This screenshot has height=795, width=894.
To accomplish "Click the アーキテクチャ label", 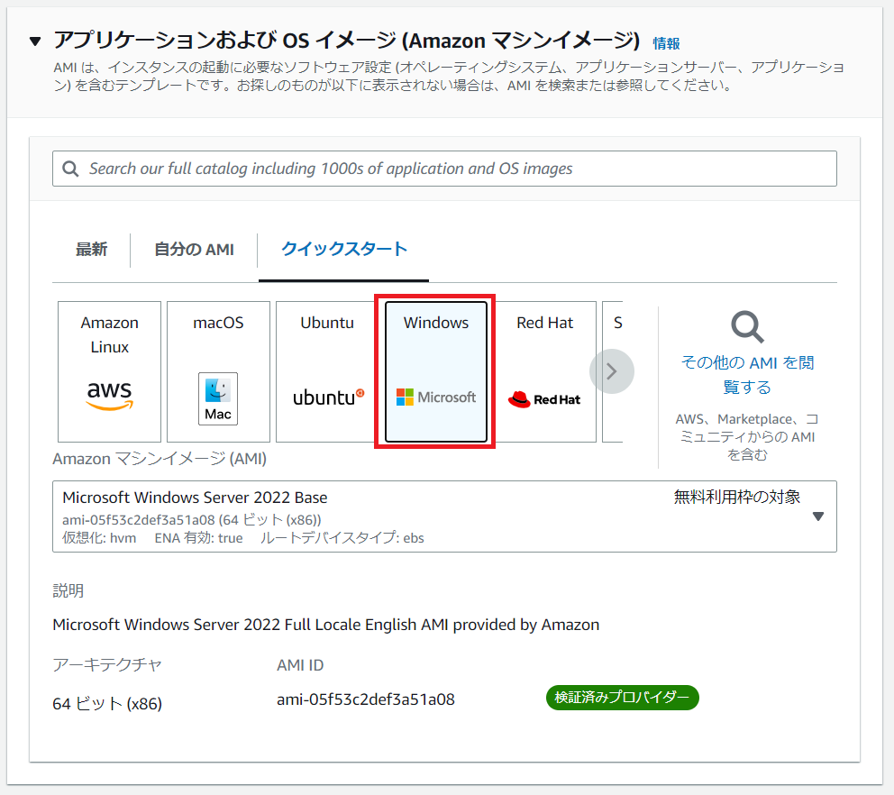I will [x=107, y=665].
